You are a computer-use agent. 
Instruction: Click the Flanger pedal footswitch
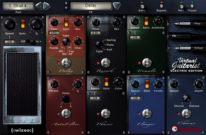click(x=147, y=113)
